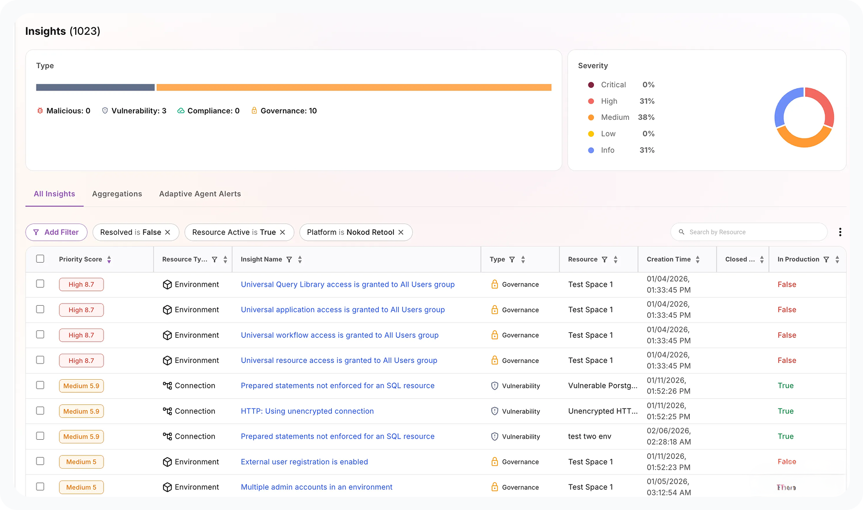Sort the In Production column
The height and width of the screenshot is (510, 863).
click(x=837, y=259)
